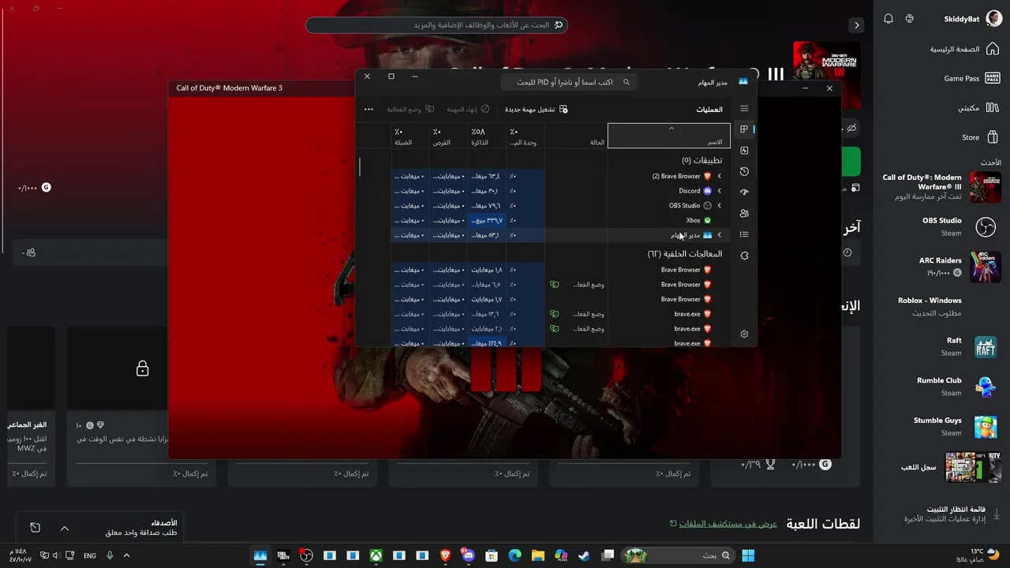Click the Xbox app forward navigation arrow
This screenshot has width=1010, height=568.
click(x=856, y=25)
